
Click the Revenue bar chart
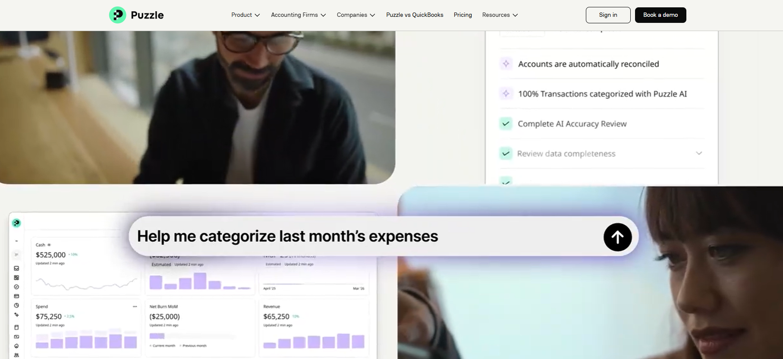pos(314,341)
